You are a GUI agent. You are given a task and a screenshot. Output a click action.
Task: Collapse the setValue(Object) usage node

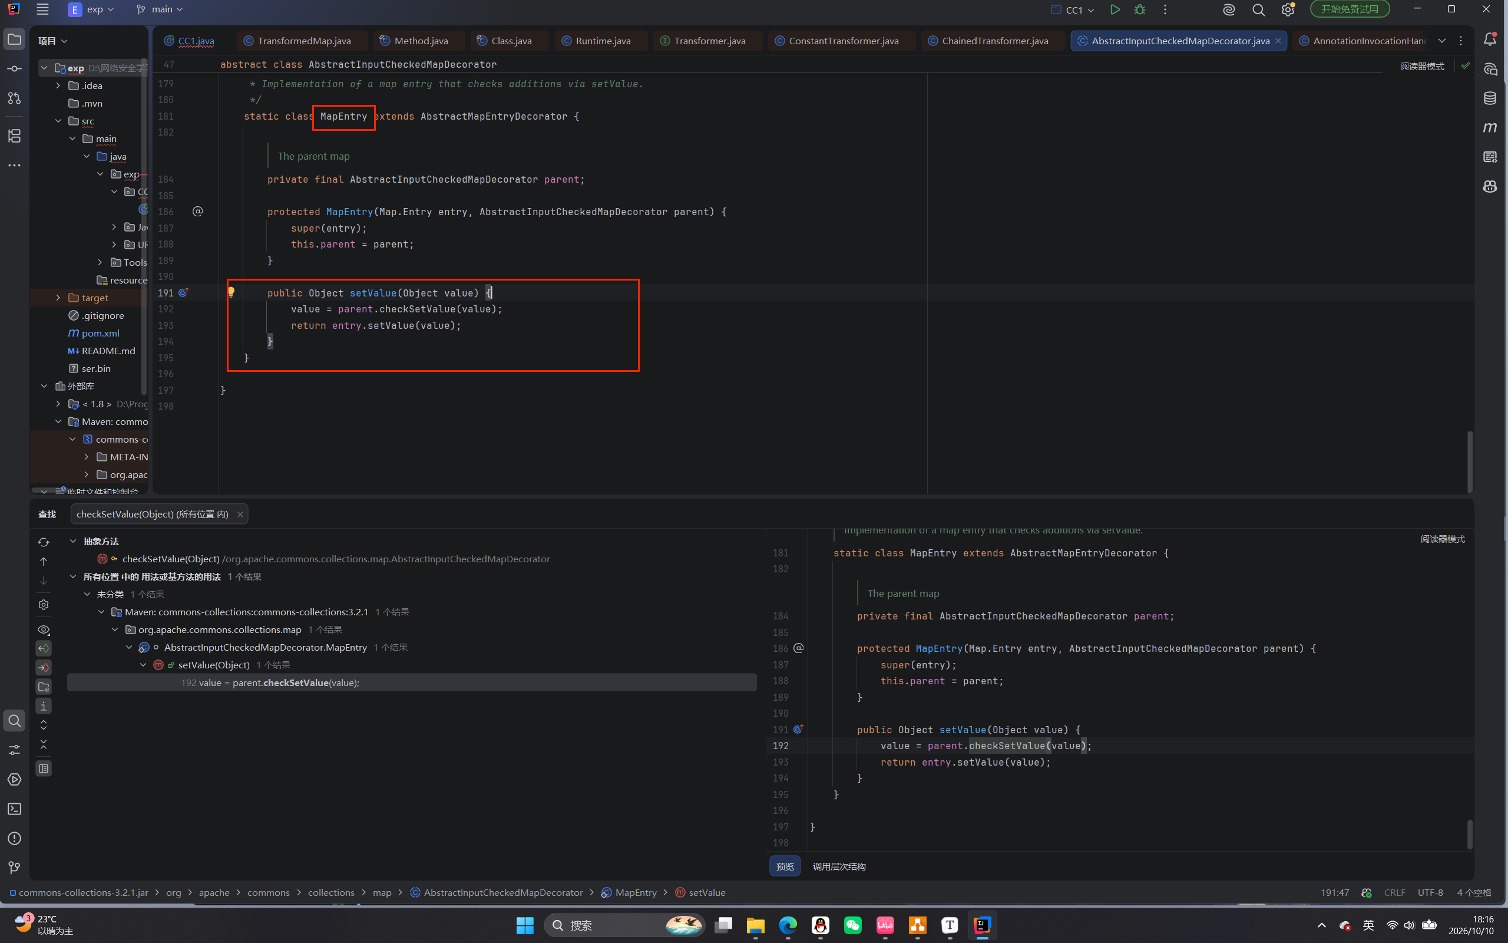[143, 665]
